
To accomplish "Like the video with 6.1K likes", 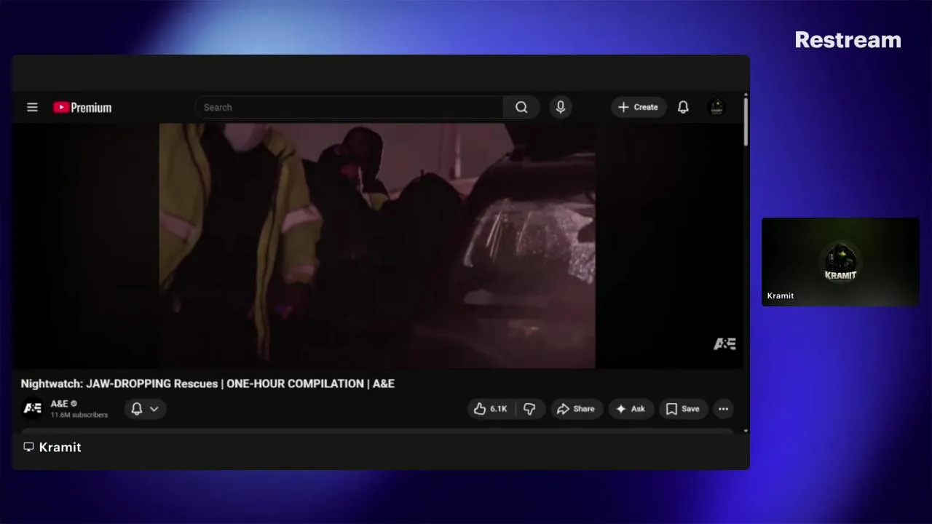I will (x=491, y=409).
